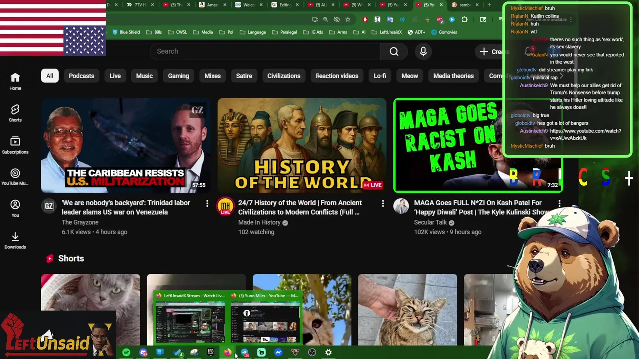The image size is (639, 359).
Task: Open more options for the Secular Talk video
Action: [x=559, y=203]
